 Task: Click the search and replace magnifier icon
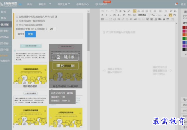pyautogui.click(x=119, y=19)
